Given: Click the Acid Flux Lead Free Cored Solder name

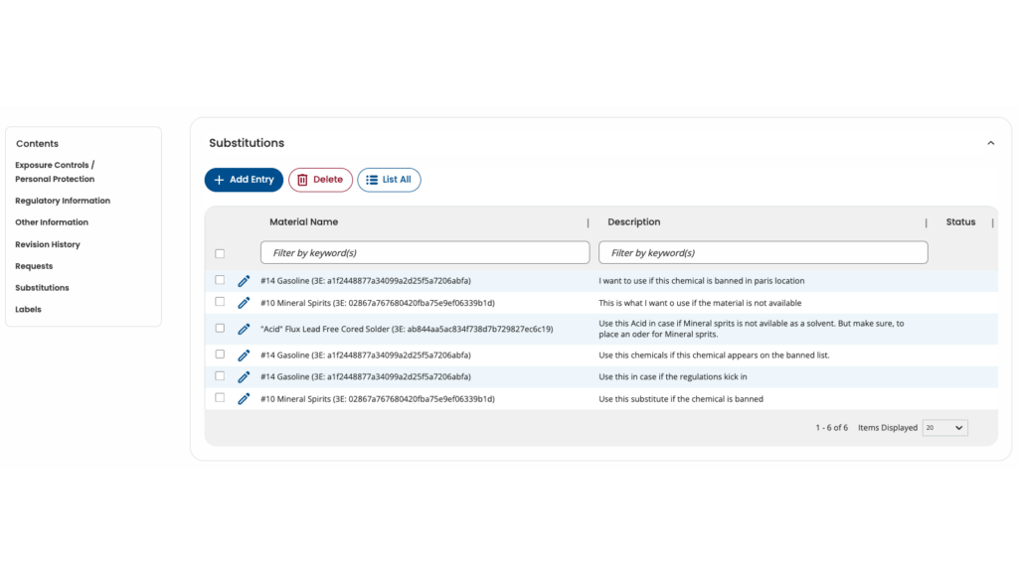Looking at the screenshot, I should [x=407, y=329].
